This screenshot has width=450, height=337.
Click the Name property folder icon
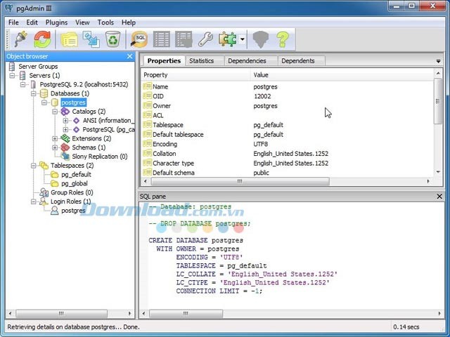tap(147, 86)
